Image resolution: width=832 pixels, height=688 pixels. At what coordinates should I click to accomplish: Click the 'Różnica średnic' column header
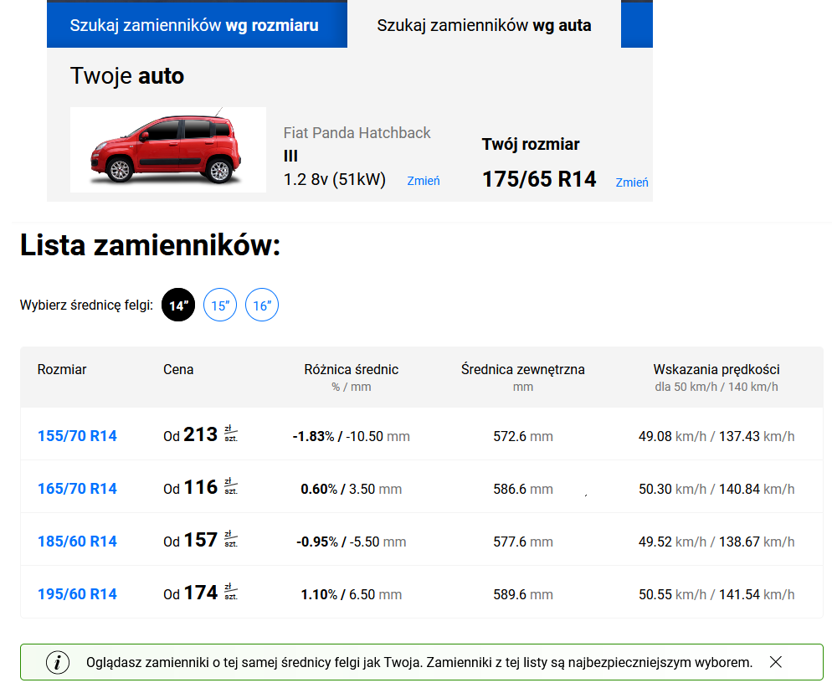351,369
